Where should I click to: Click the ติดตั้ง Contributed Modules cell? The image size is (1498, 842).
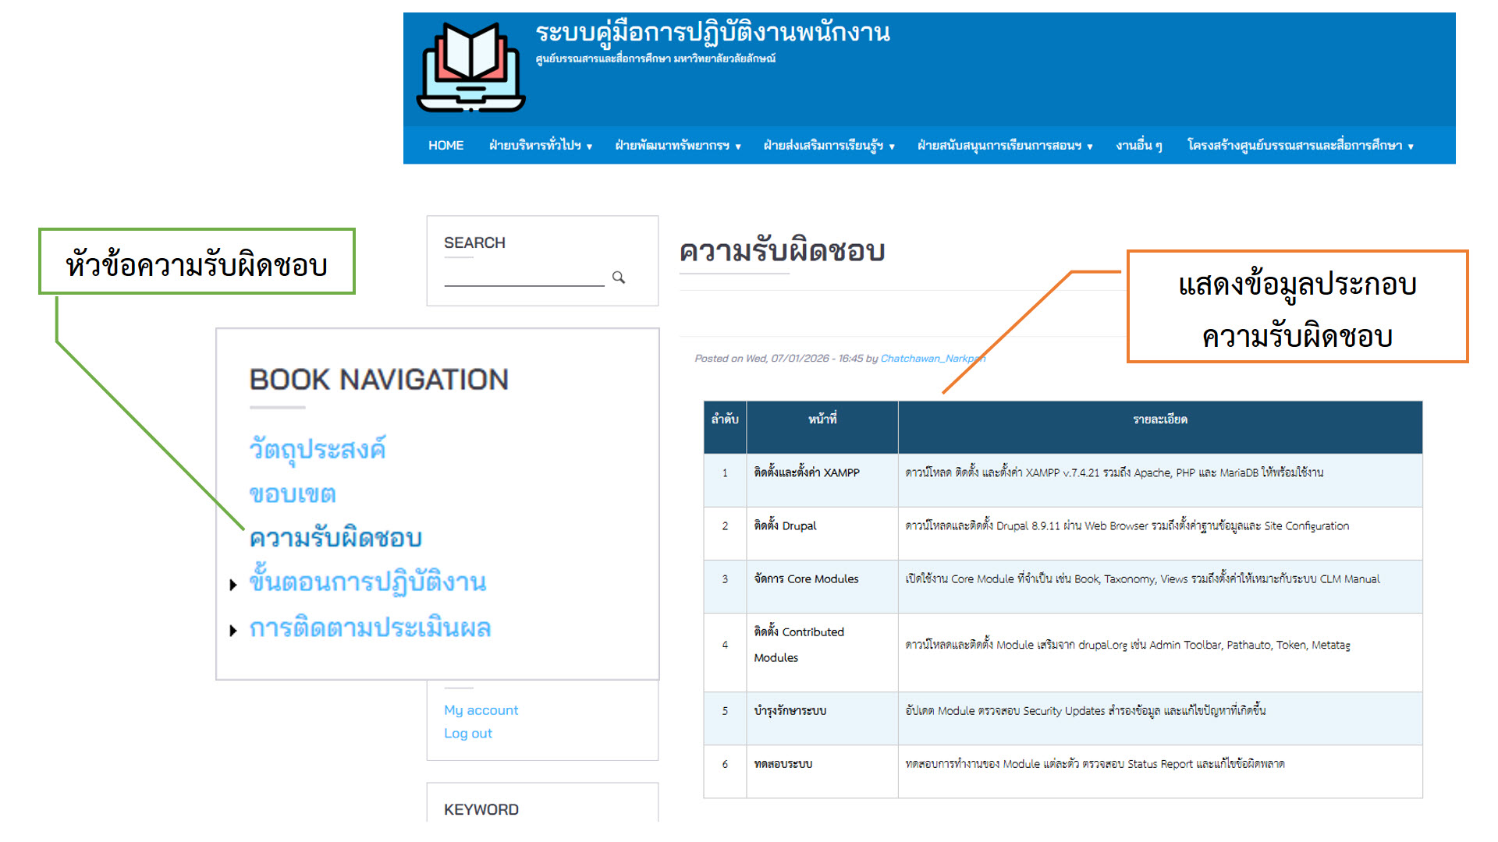click(822, 653)
